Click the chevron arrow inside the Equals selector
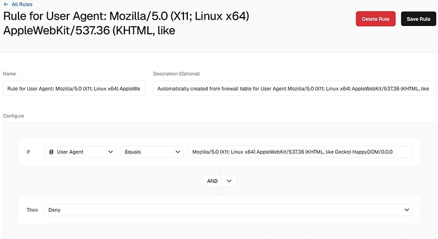 tap(178, 152)
